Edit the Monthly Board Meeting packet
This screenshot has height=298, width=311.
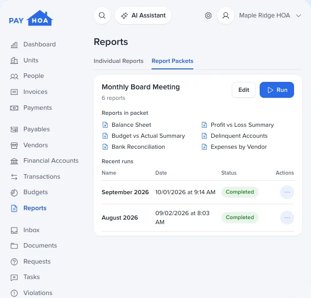pos(244,90)
